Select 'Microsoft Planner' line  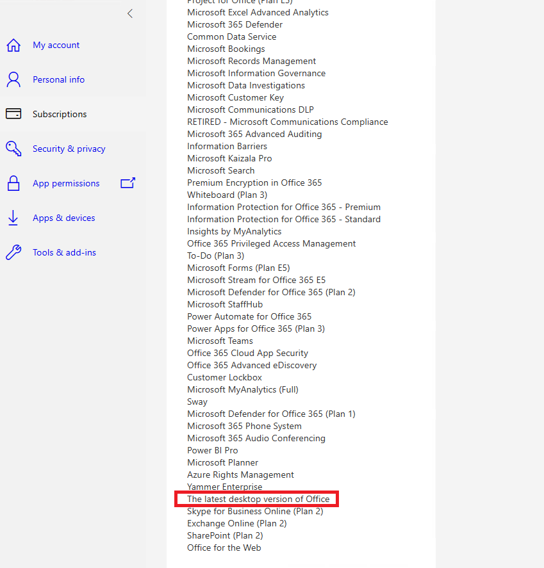222,462
